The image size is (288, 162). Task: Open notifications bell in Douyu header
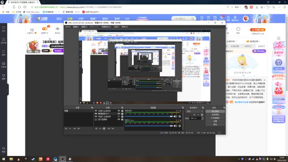point(228,18)
